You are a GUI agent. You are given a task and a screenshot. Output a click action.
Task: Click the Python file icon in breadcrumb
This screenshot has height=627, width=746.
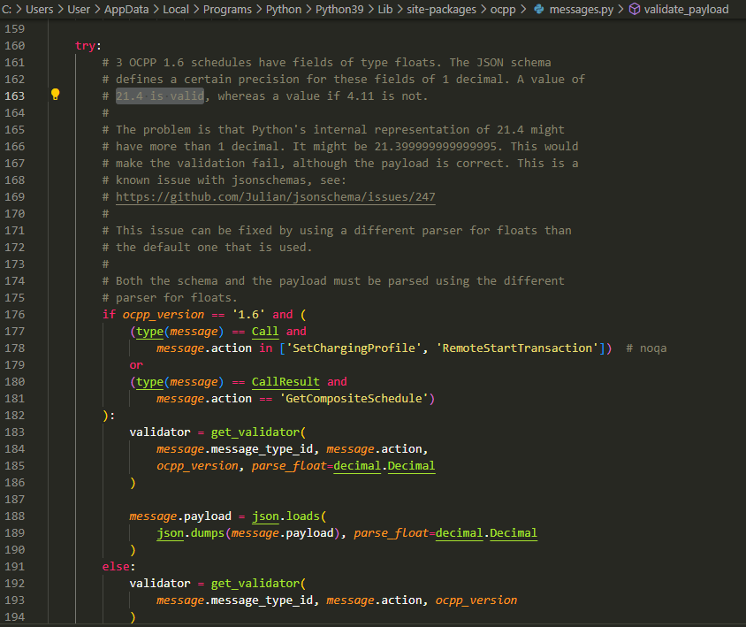[x=539, y=9]
